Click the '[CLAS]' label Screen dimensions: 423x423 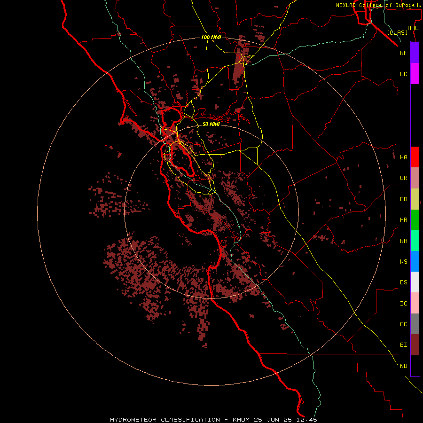[x=397, y=32]
